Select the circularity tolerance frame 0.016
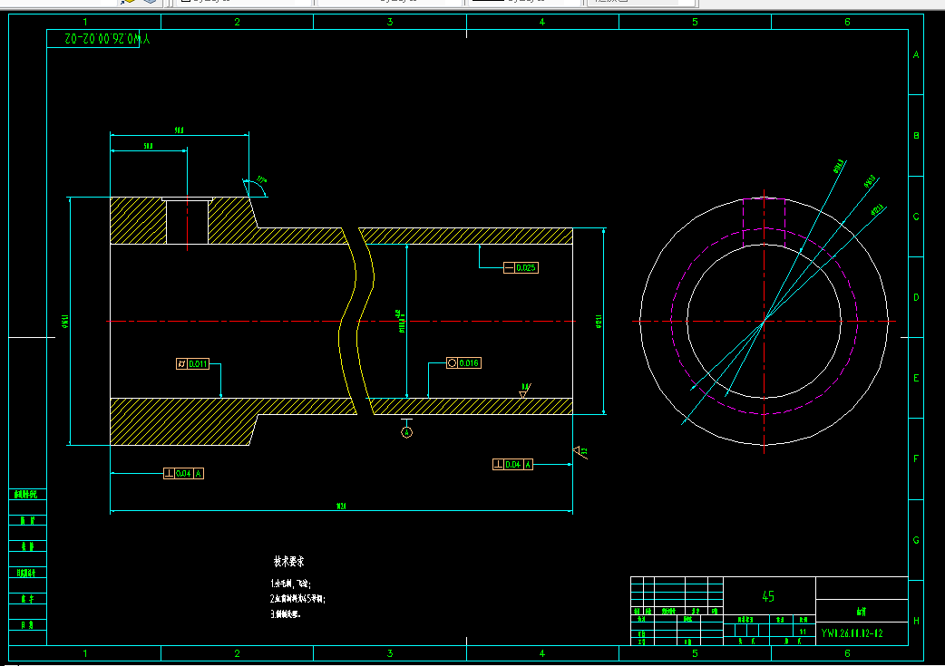Screen dimensions: 945x666 coord(463,363)
